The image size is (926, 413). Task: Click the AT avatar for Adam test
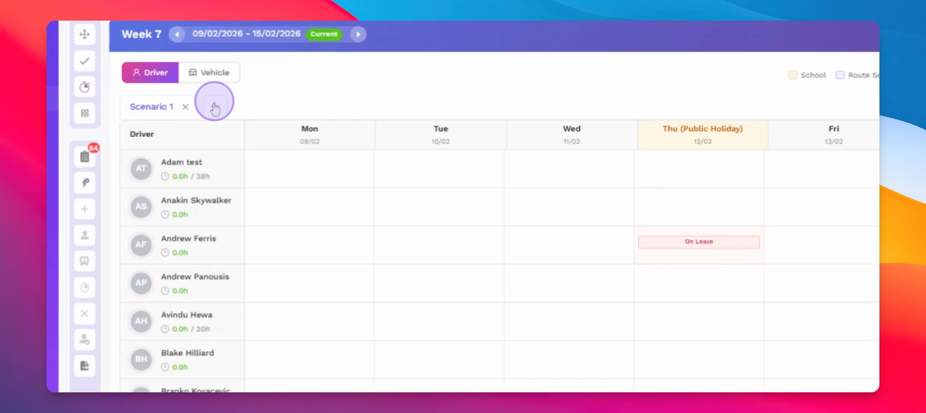pyautogui.click(x=141, y=169)
